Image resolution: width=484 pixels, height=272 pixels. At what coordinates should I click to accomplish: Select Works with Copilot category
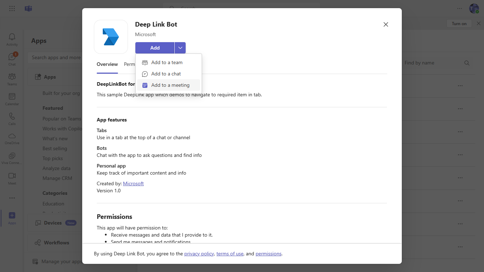(62, 129)
